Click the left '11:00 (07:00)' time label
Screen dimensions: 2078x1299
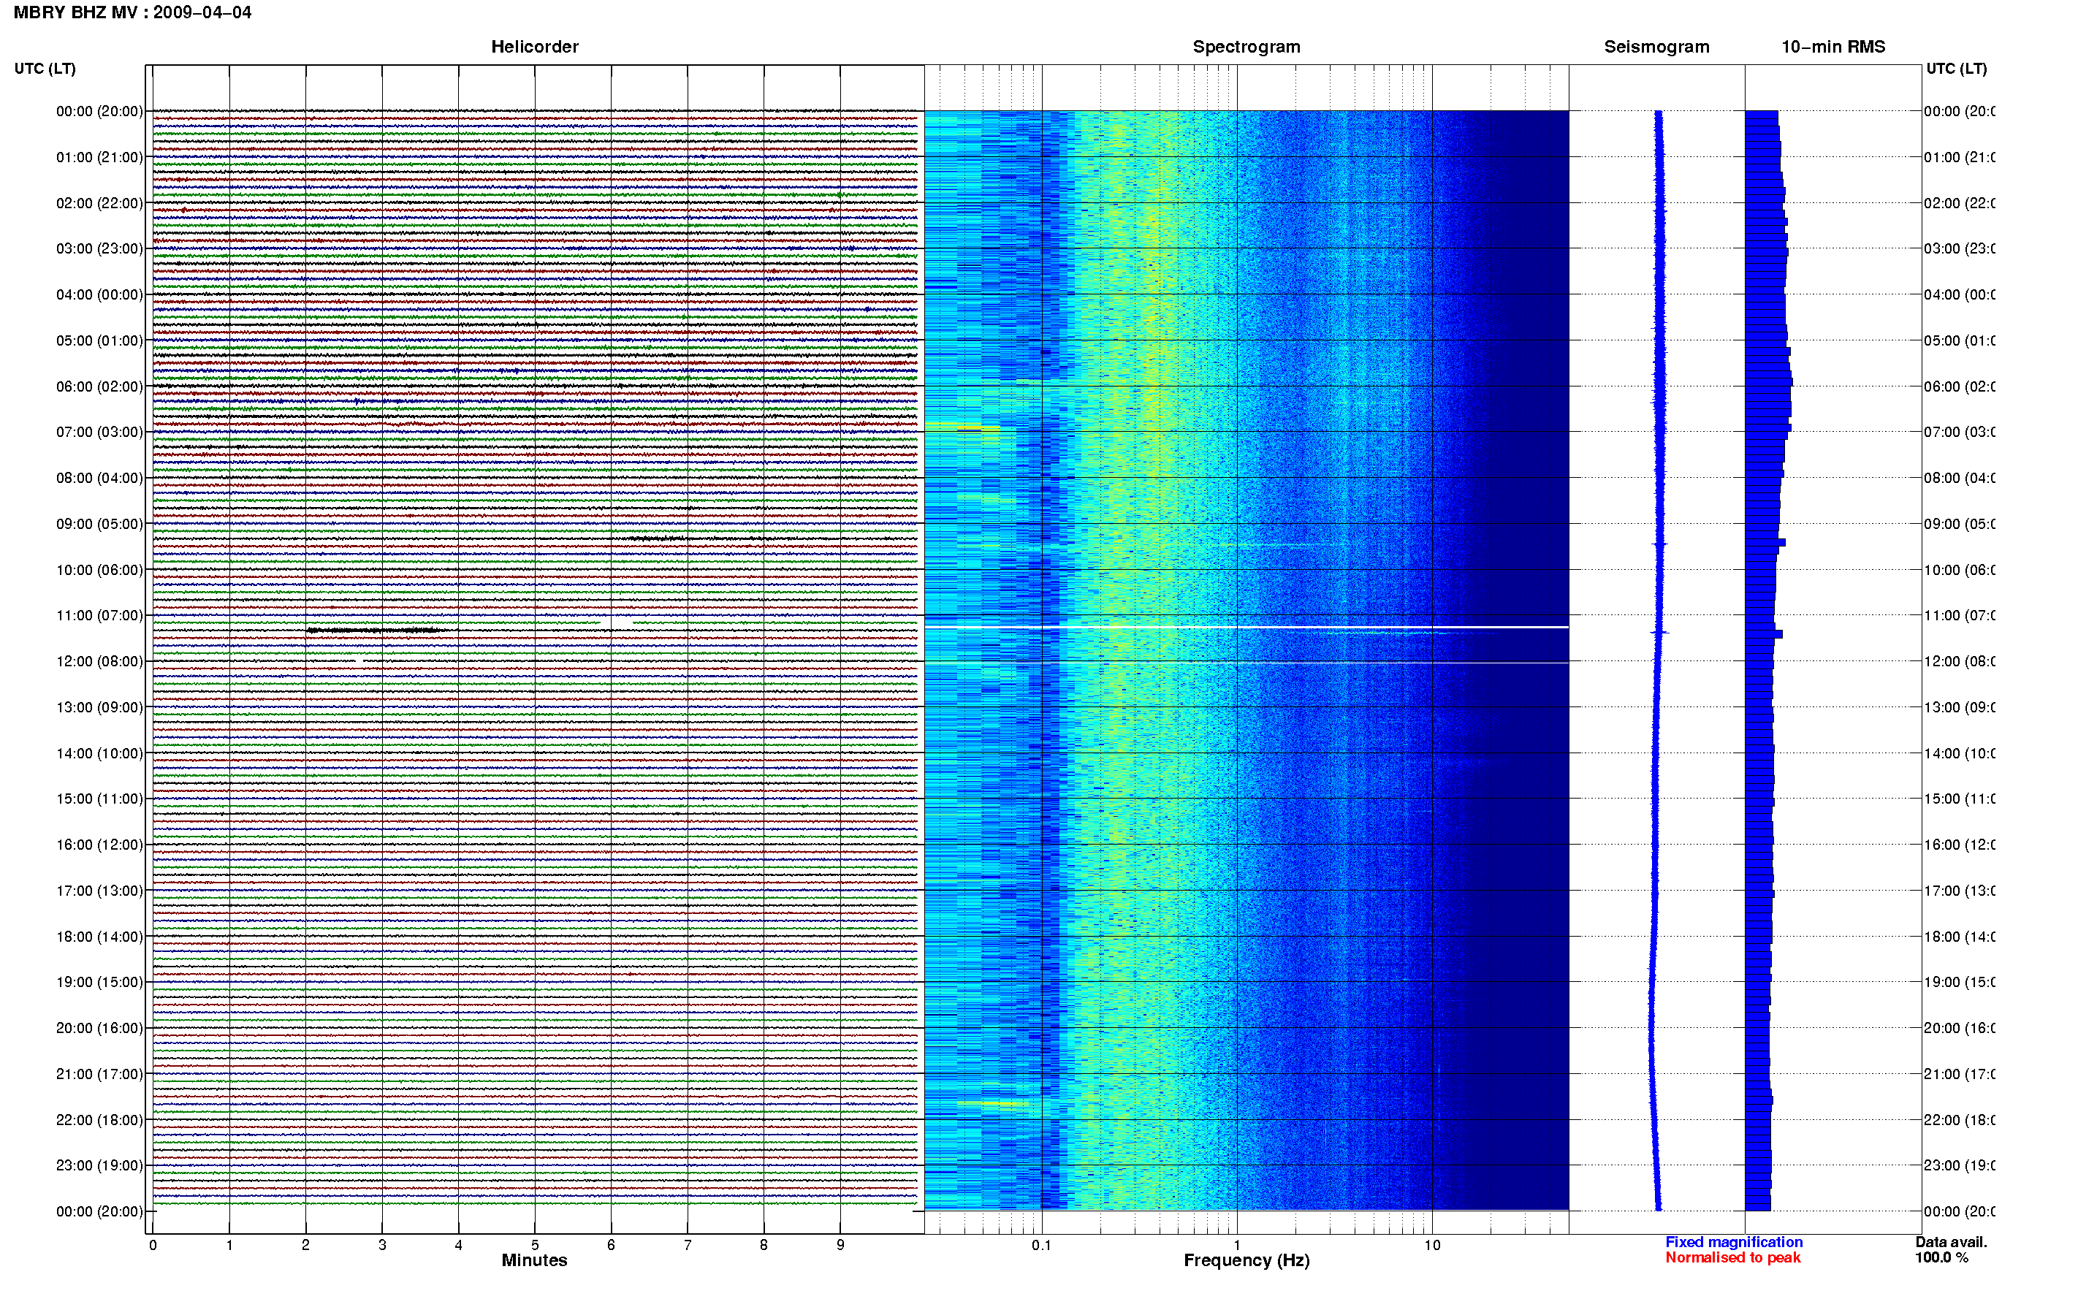pos(99,615)
